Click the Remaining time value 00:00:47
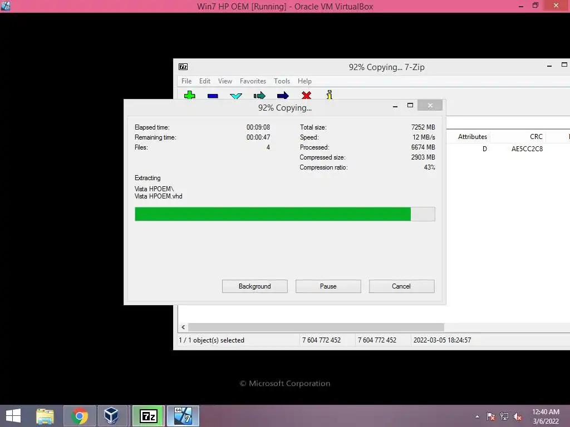This screenshot has height=427, width=570. [x=258, y=137]
